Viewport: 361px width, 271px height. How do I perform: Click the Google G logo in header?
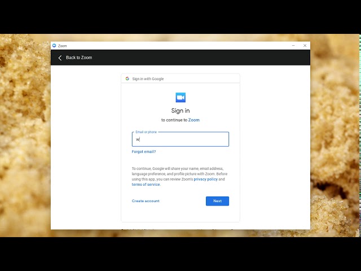pyautogui.click(x=127, y=78)
